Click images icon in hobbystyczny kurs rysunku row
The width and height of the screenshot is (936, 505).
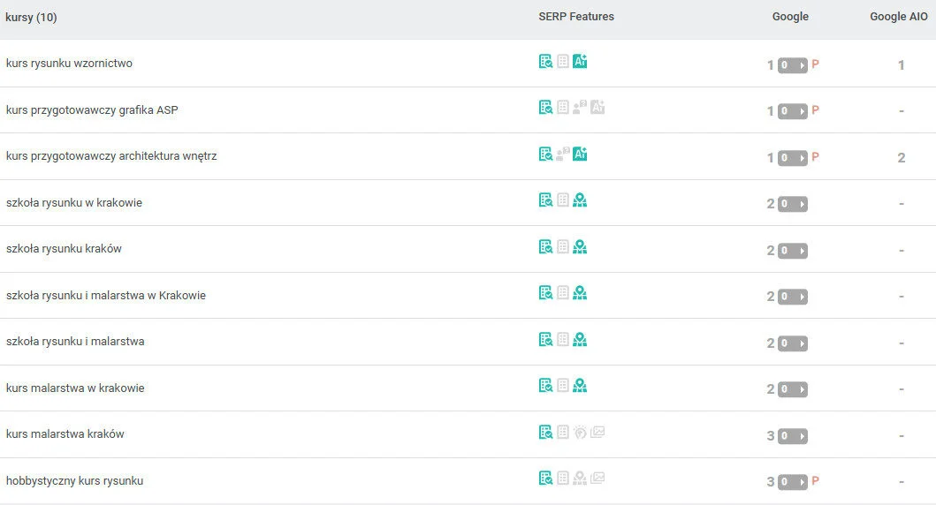point(597,479)
